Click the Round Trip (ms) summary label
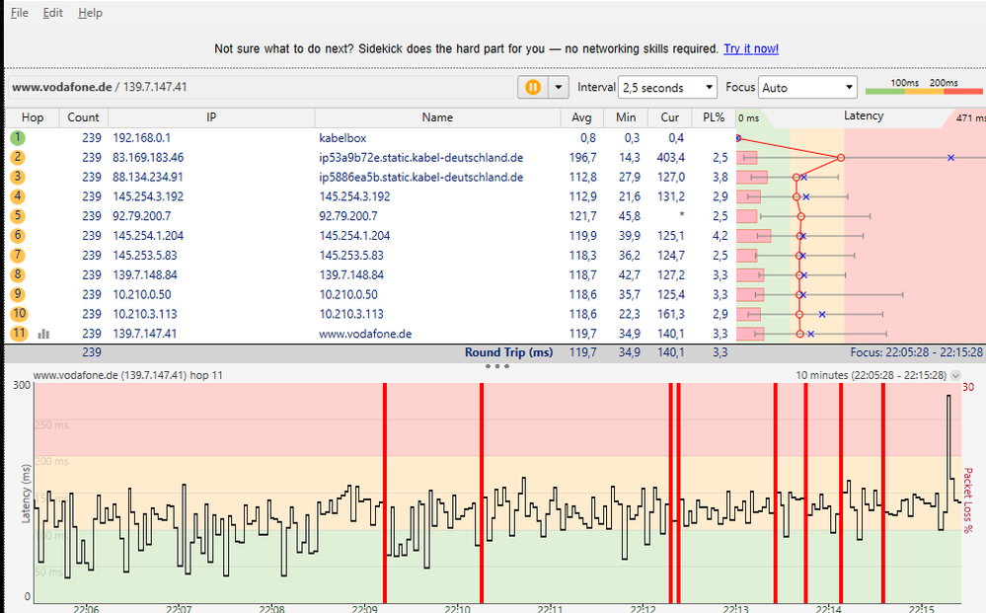The image size is (986, 613). click(x=508, y=352)
